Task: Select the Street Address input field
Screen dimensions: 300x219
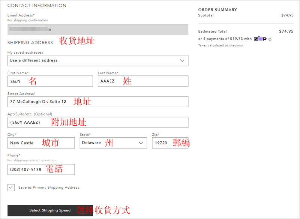Action: coord(98,102)
